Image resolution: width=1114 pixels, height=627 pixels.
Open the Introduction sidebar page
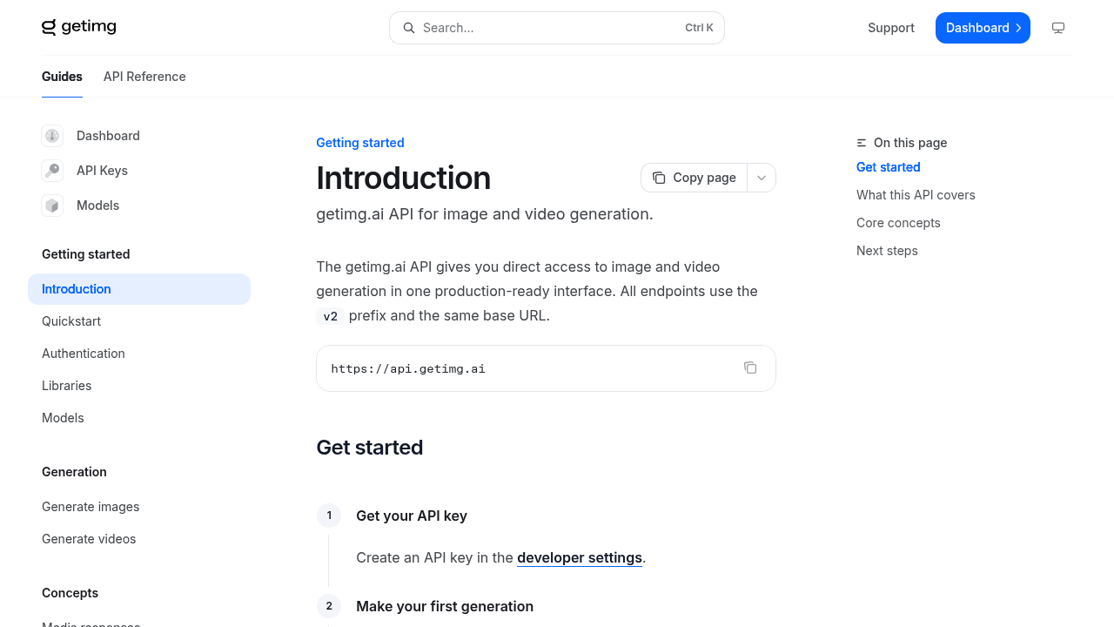pyautogui.click(x=139, y=289)
